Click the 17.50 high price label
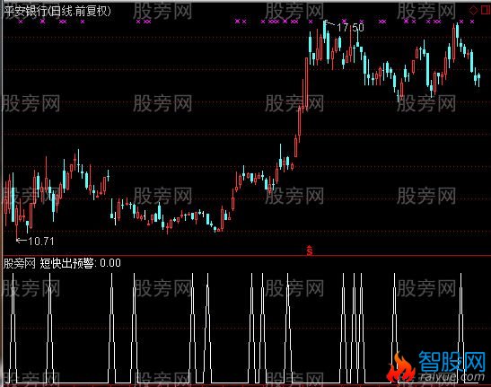 (x=350, y=28)
